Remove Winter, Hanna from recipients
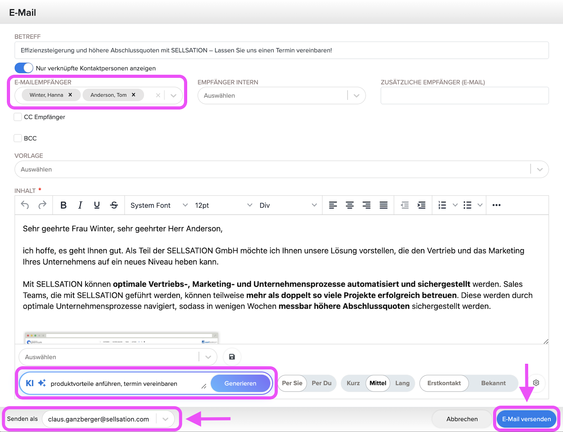This screenshot has height=432, width=563. 70,95
